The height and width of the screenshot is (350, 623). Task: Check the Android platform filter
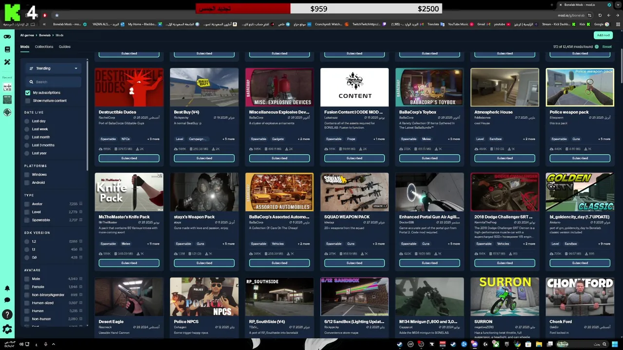click(x=27, y=183)
